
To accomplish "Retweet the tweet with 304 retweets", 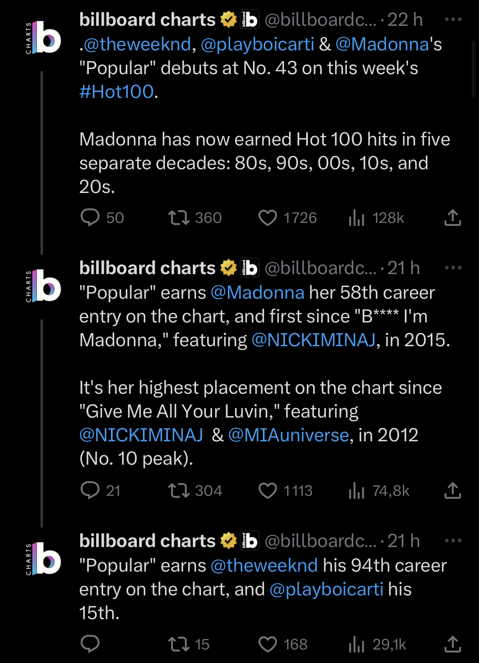I will (x=179, y=490).
